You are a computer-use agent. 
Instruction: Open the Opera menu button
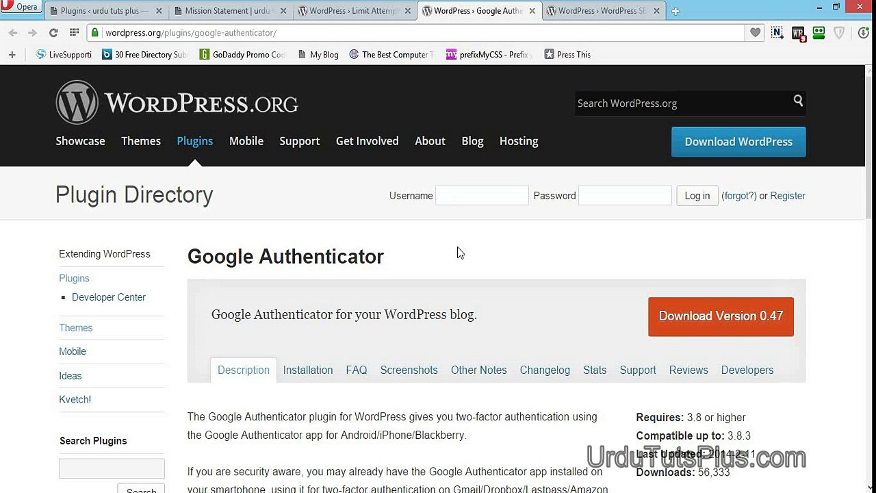pyautogui.click(x=21, y=7)
